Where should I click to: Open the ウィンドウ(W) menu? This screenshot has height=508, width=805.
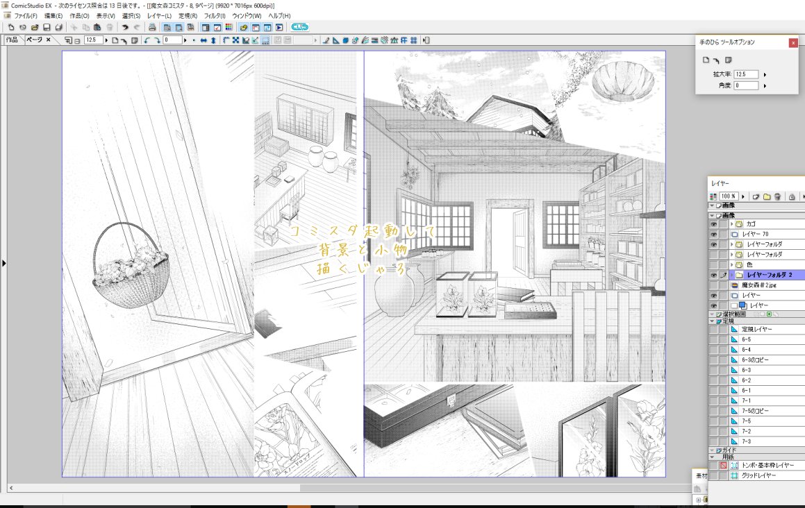click(247, 16)
